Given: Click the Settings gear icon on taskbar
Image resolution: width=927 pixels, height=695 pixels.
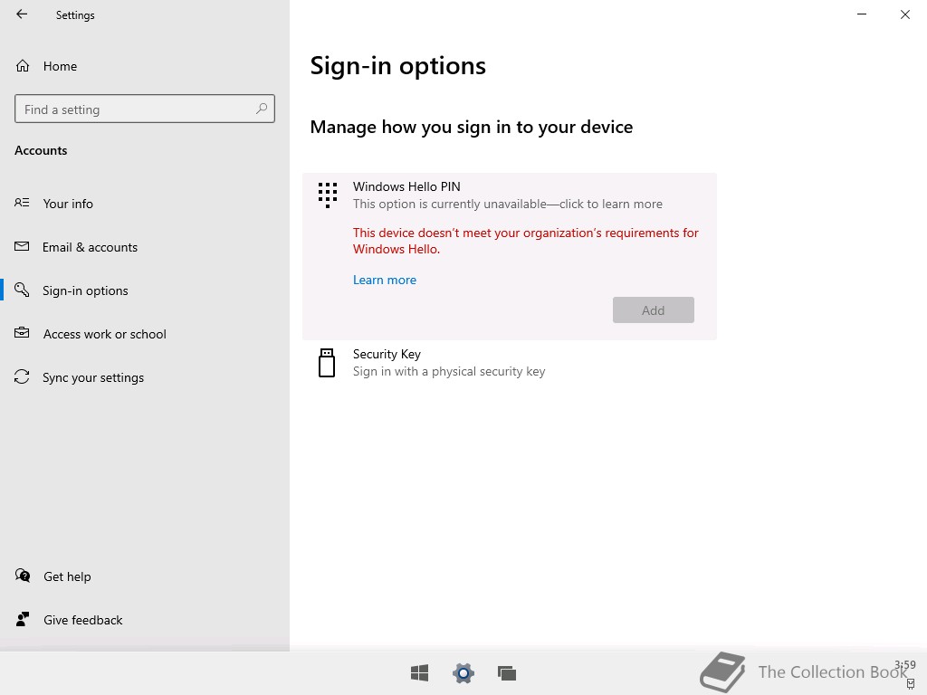Looking at the screenshot, I should pyautogui.click(x=463, y=672).
